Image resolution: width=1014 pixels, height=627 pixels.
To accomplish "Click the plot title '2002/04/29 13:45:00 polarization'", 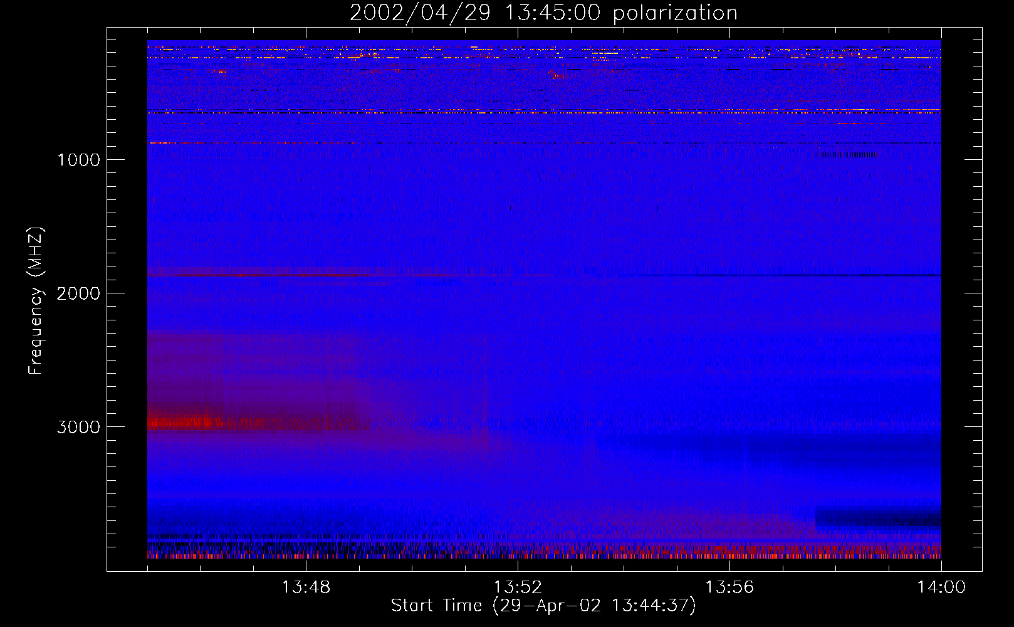I will click(x=543, y=13).
